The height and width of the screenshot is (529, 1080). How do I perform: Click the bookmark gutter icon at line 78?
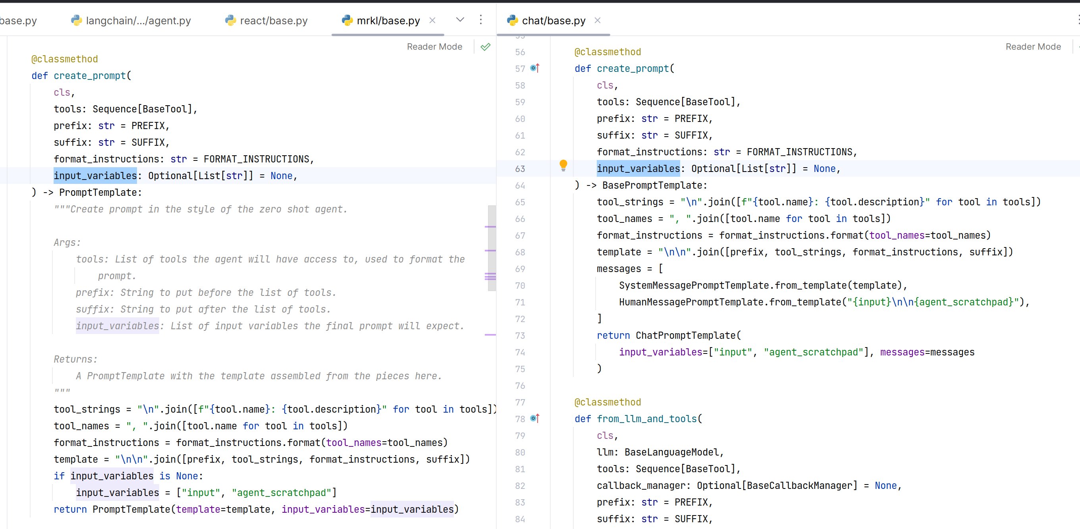coord(534,418)
